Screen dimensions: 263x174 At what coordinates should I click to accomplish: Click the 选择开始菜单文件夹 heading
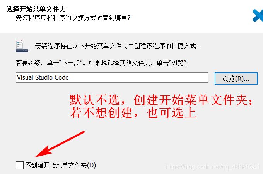pyautogui.click(x=36, y=9)
